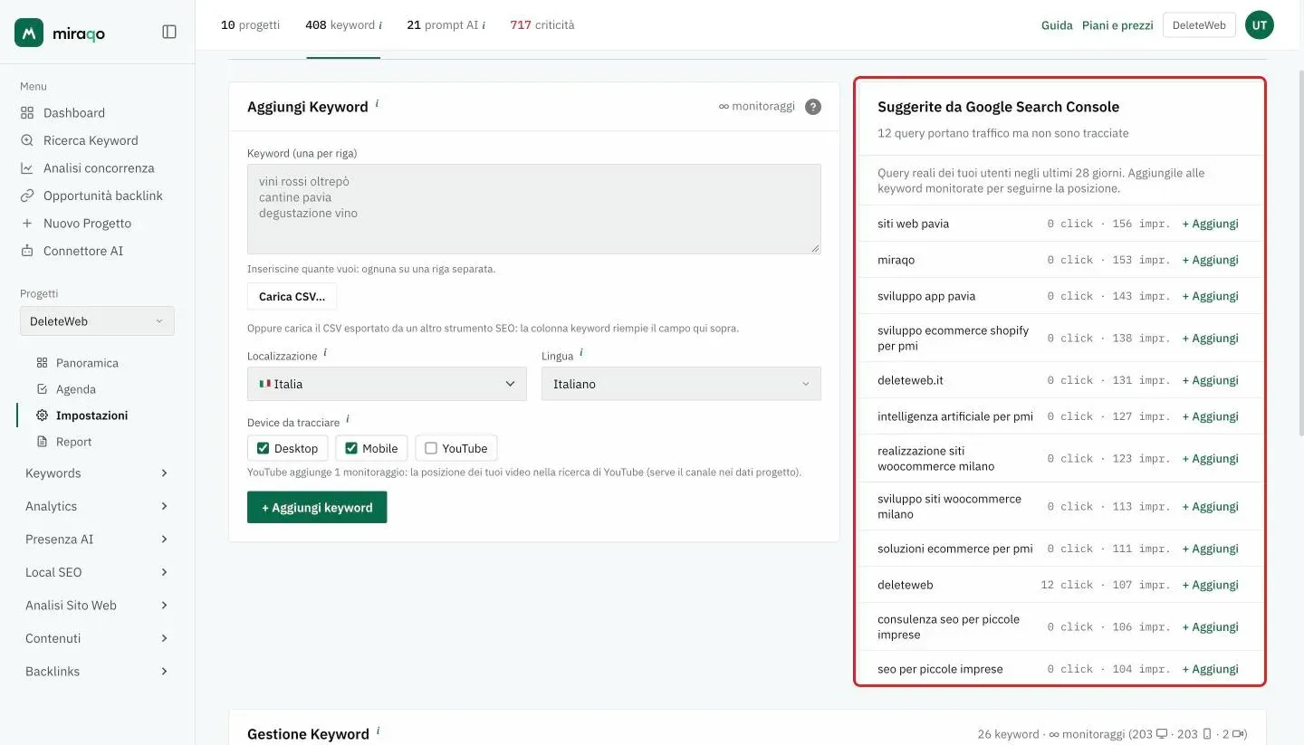1304x745 pixels.
Task: Click the Ricerca Keyword magnifier icon
Action: tap(27, 140)
